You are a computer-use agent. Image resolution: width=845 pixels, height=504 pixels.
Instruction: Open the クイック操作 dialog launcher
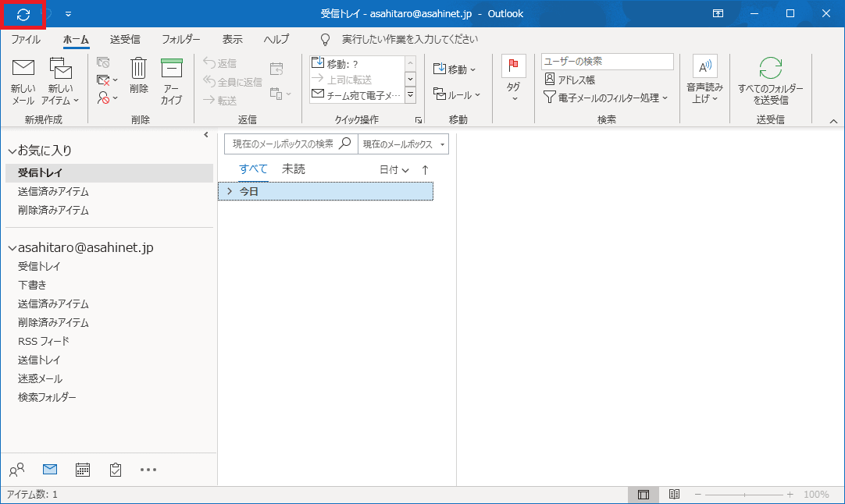418,120
